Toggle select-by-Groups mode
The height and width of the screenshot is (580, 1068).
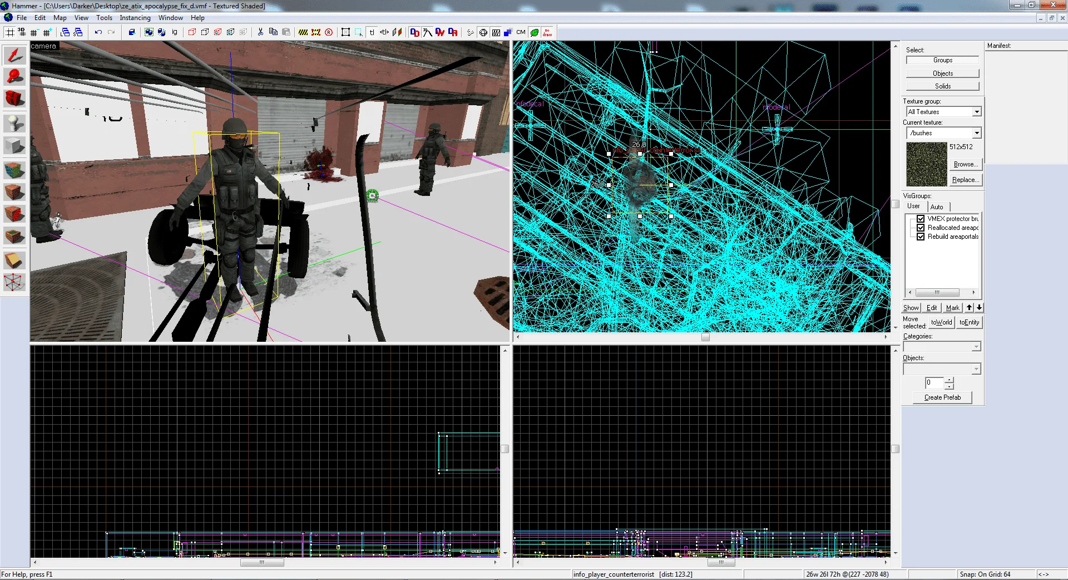coord(942,60)
